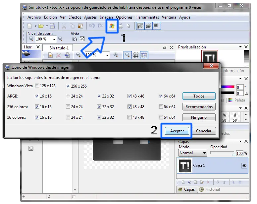Click the new layer icon in Capas toolbar
The image size is (257, 204).
click(x=183, y=182)
